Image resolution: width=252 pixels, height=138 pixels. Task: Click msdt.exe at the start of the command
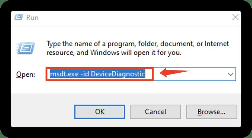point(64,74)
